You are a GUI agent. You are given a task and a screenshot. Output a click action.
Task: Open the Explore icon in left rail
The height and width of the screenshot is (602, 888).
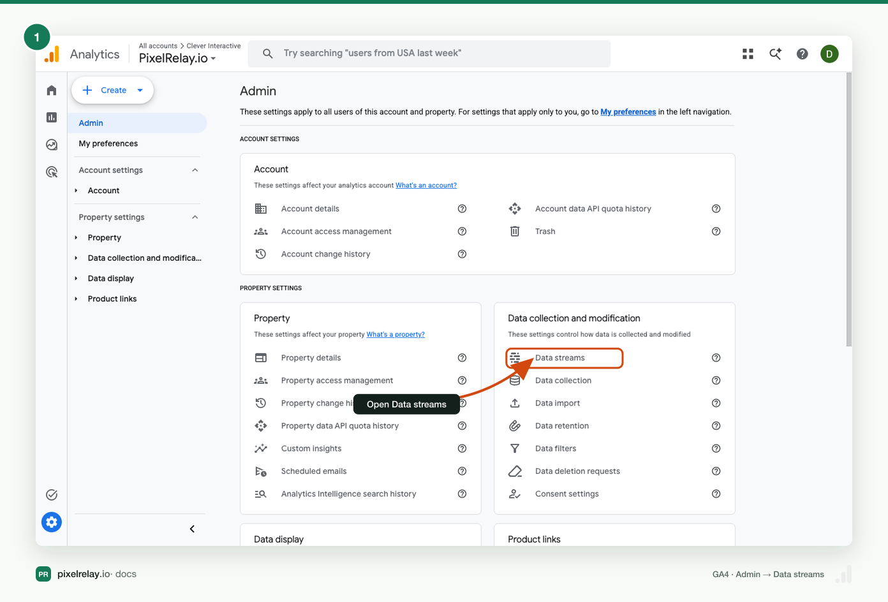click(52, 145)
